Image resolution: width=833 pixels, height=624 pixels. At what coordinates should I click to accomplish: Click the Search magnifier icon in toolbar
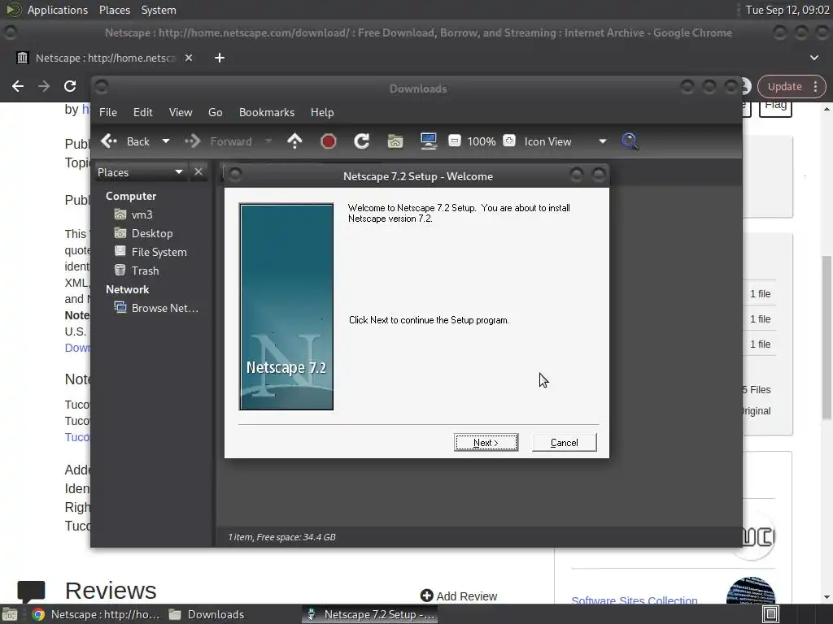pos(630,141)
